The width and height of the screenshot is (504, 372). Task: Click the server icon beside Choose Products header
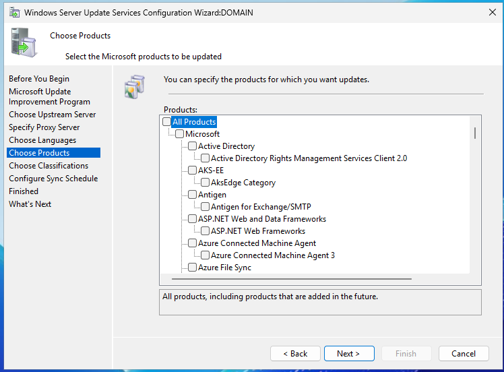pos(24,42)
